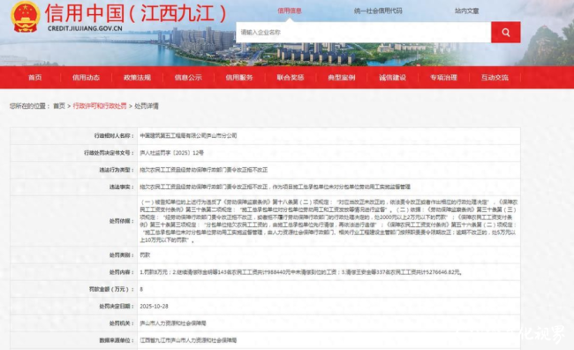Click the value 庐山市人力资源和社会保障局
Image resolution: width=574 pixels, height=350 pixels.
[173, 323]
